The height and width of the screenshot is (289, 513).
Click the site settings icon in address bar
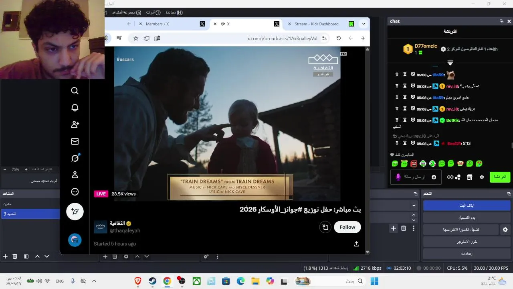coord(324,38)
